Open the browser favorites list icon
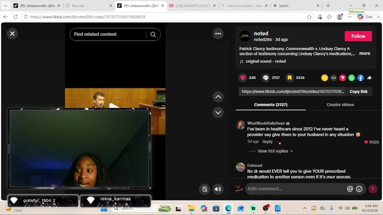Screen dimensions: 383x215 [329, 17]
